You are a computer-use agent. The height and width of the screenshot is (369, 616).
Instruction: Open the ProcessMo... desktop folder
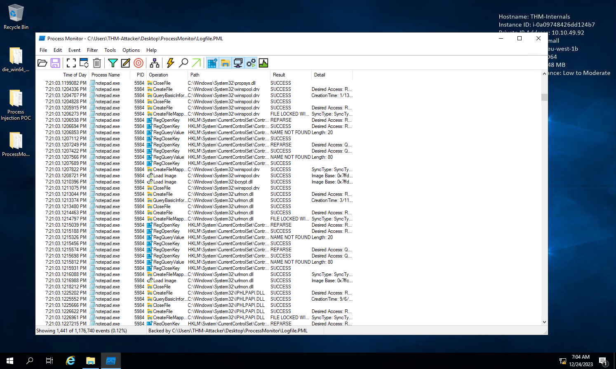16,144
